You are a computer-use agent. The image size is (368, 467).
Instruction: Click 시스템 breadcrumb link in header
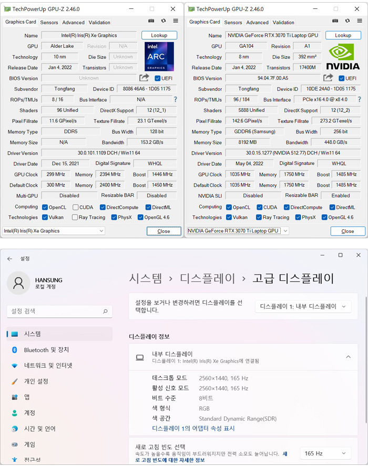(x=145, y=278)
